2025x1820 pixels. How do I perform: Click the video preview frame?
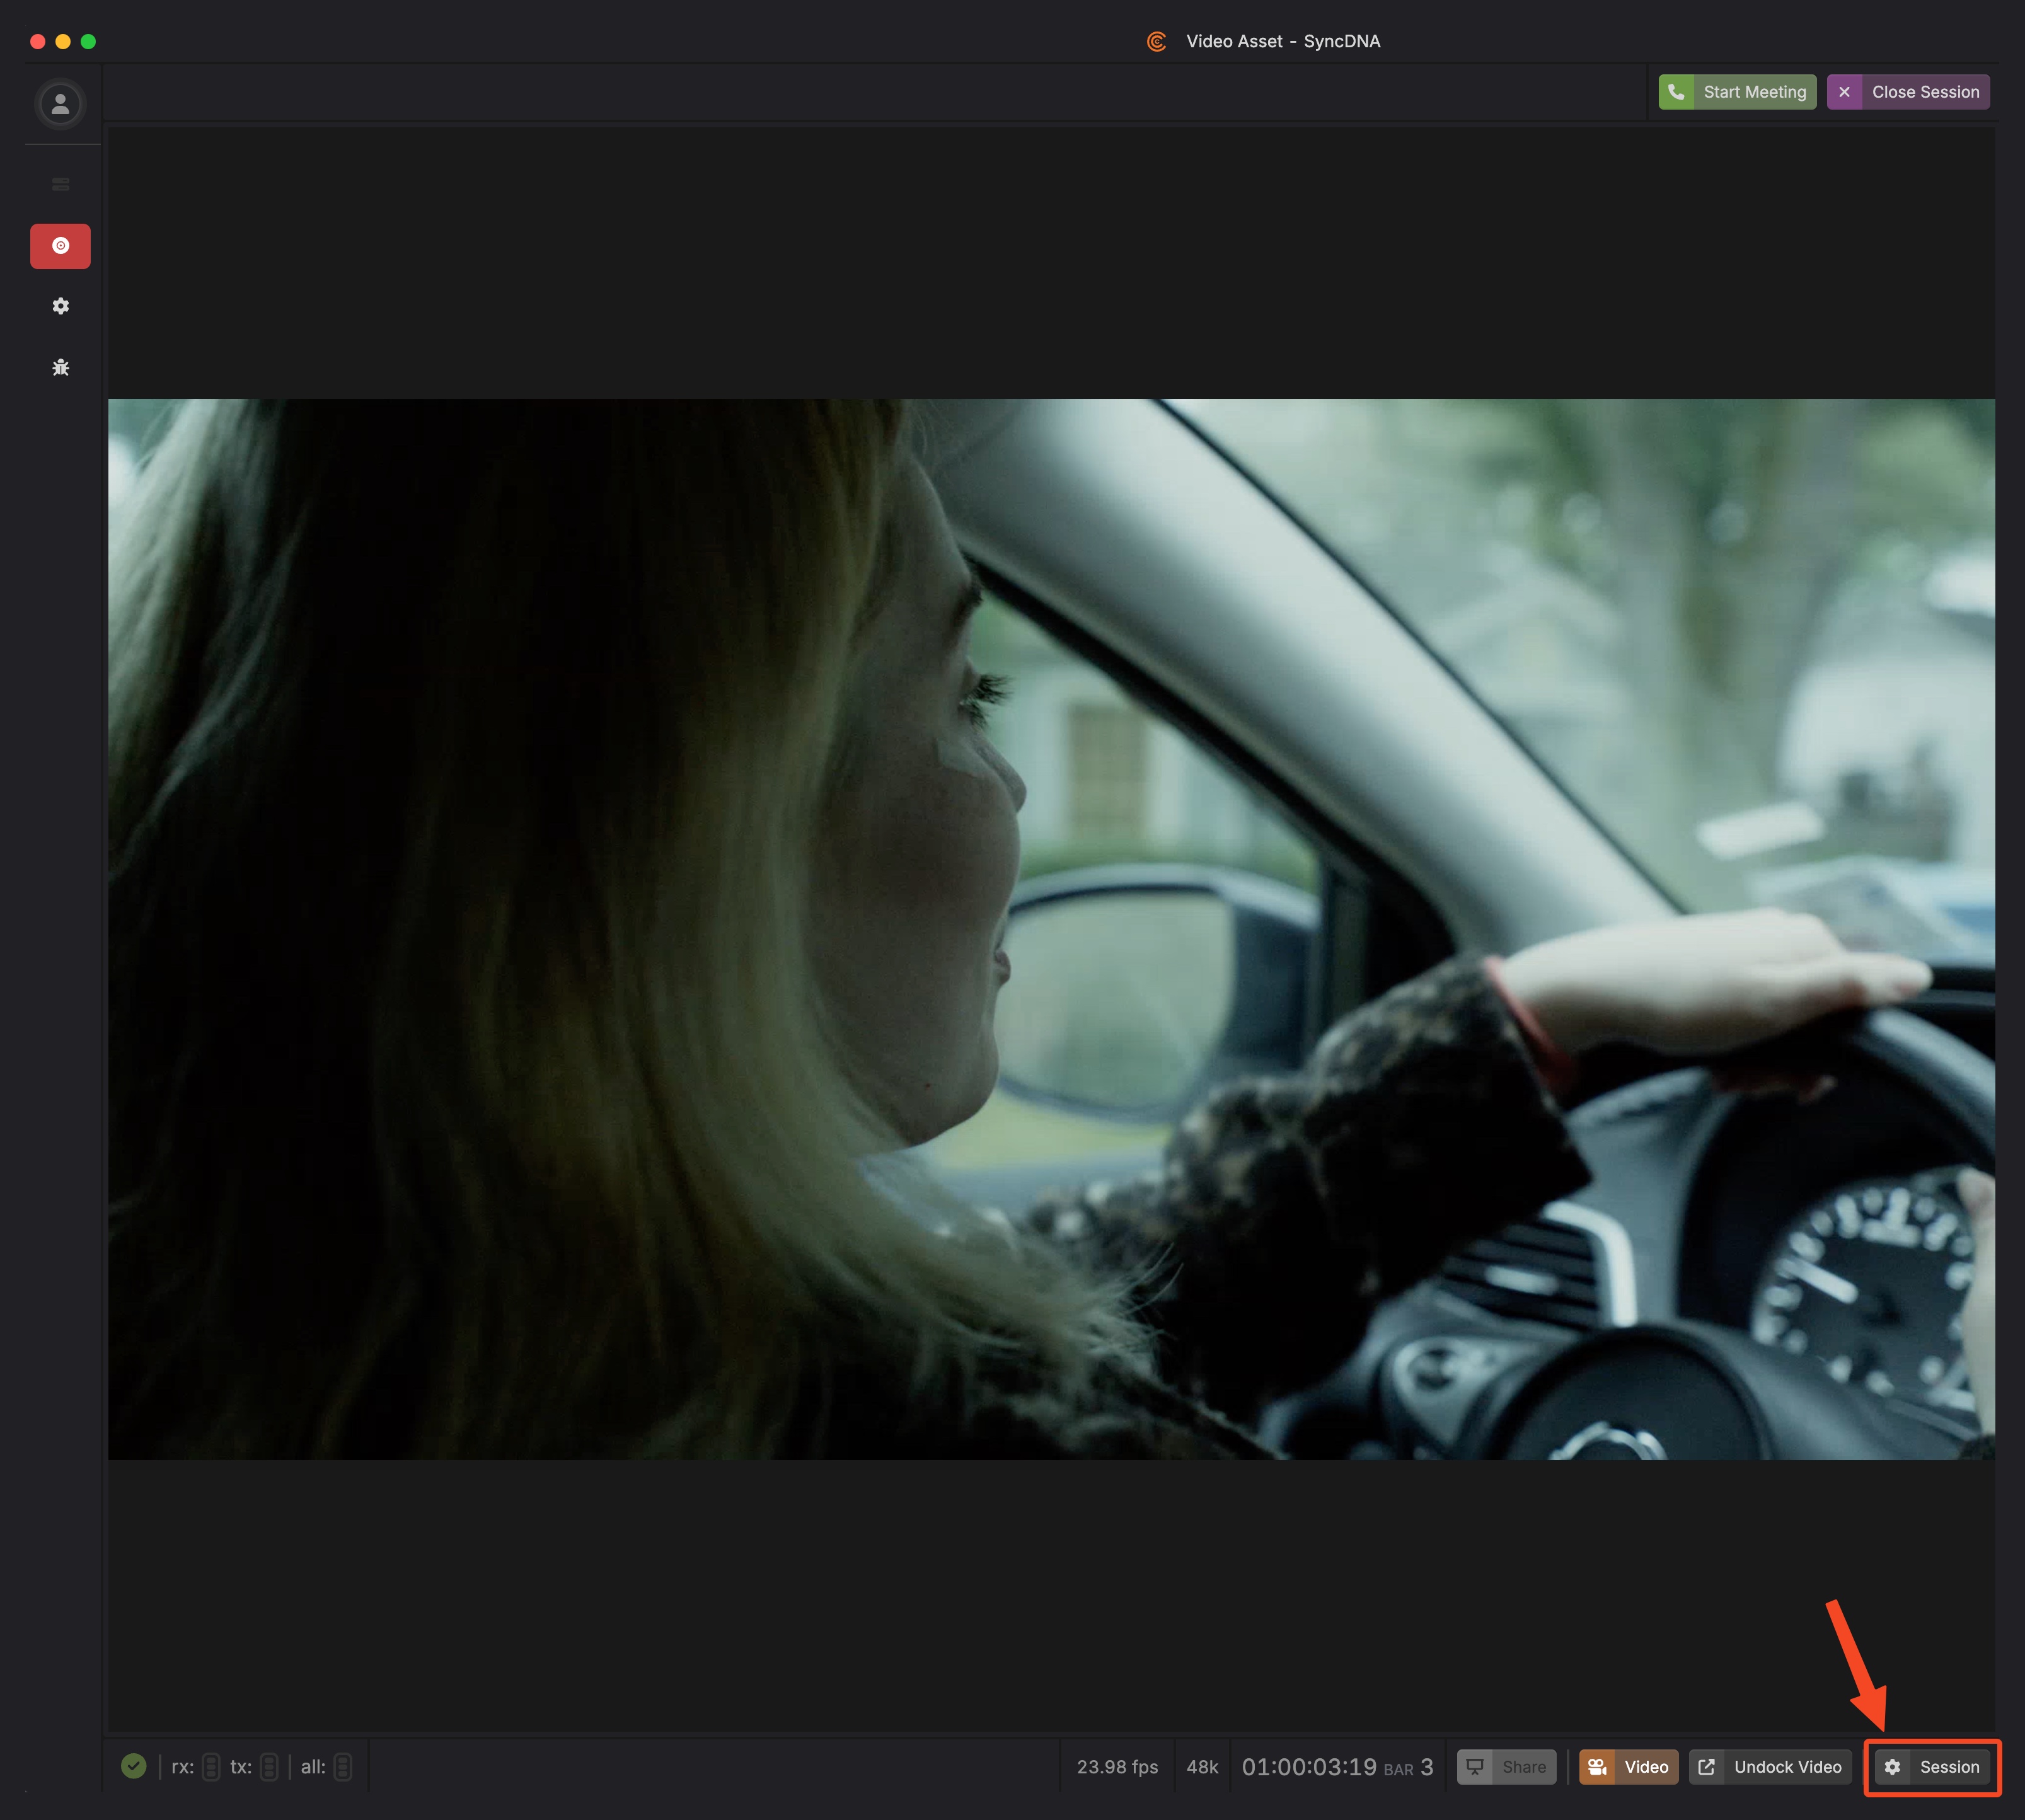[x=1050, y=928]
